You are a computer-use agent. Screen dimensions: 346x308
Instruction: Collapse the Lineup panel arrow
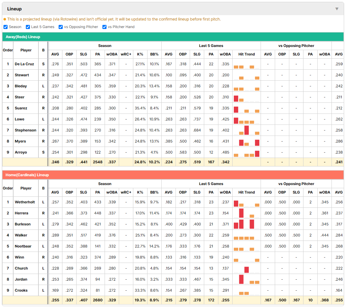coord(337,9)
